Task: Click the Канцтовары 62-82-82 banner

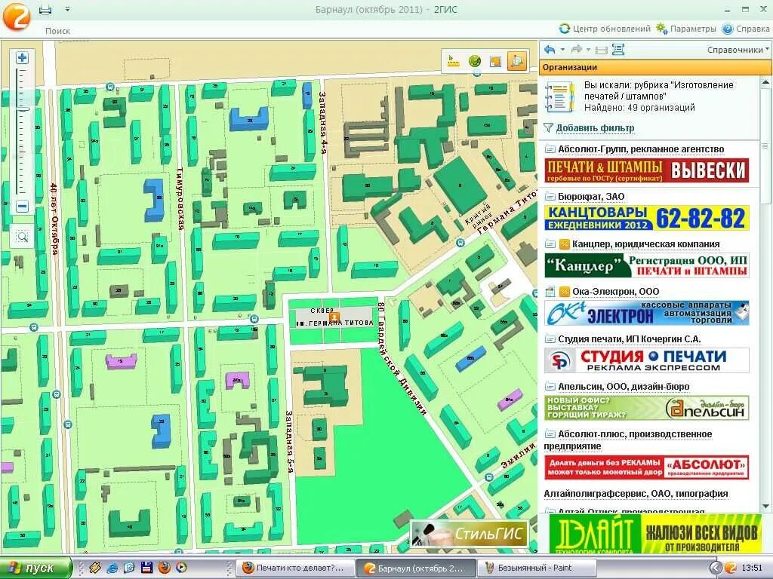Action: (647, 218)
